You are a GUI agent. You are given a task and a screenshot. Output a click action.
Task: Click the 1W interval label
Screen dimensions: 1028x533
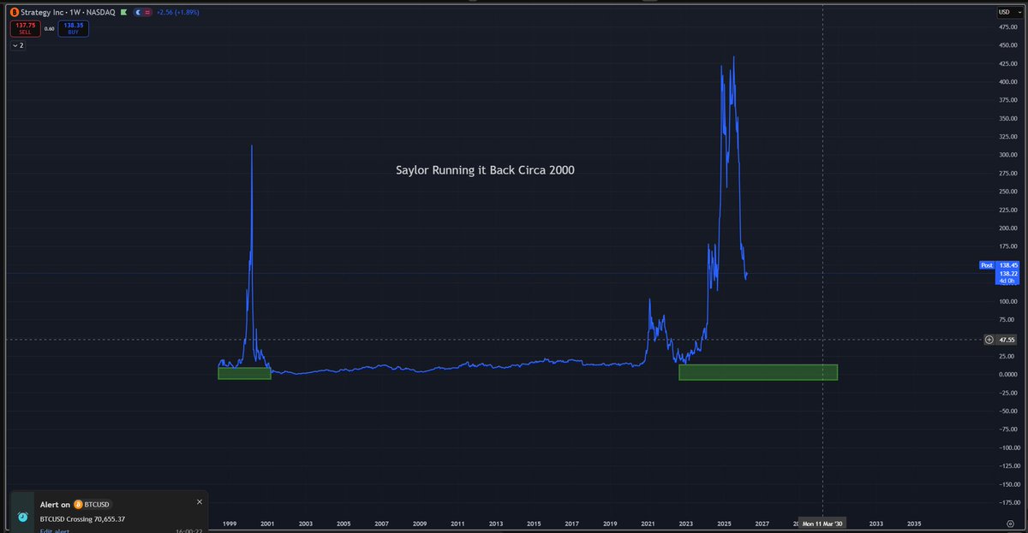(74, 13)
